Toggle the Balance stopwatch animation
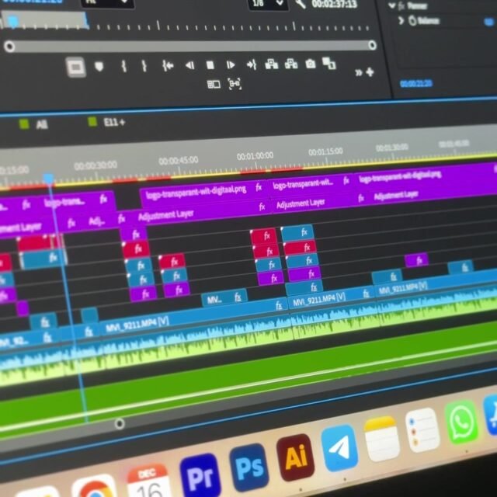The width and height of the screenshot is (497, 497). click(412, 21)
